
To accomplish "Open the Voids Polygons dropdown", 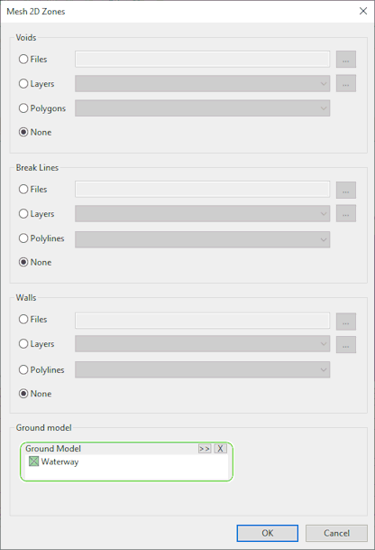I will click(203, 108).
